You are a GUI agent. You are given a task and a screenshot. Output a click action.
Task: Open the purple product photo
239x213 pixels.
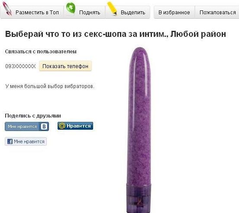tap(139, 130)
